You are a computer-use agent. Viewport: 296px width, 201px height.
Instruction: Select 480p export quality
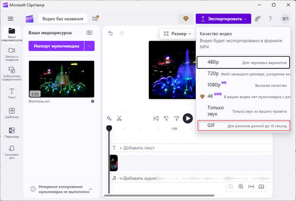[x=243, y=62]
